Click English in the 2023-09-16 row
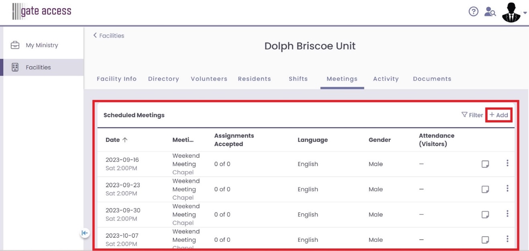This screenshot has width=529, height=251. (x=308, y=164)
